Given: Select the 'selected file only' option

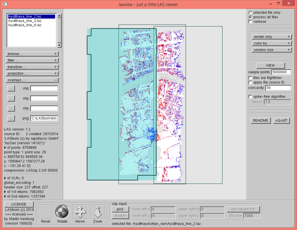Looking at the screenshot, I should click(250, 12).
